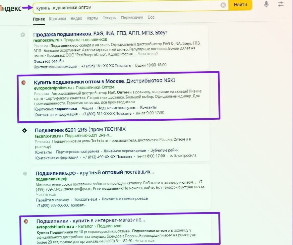
Task: Show the +7 (495) 181-XX-XX phone number
Action: [106, 66]
